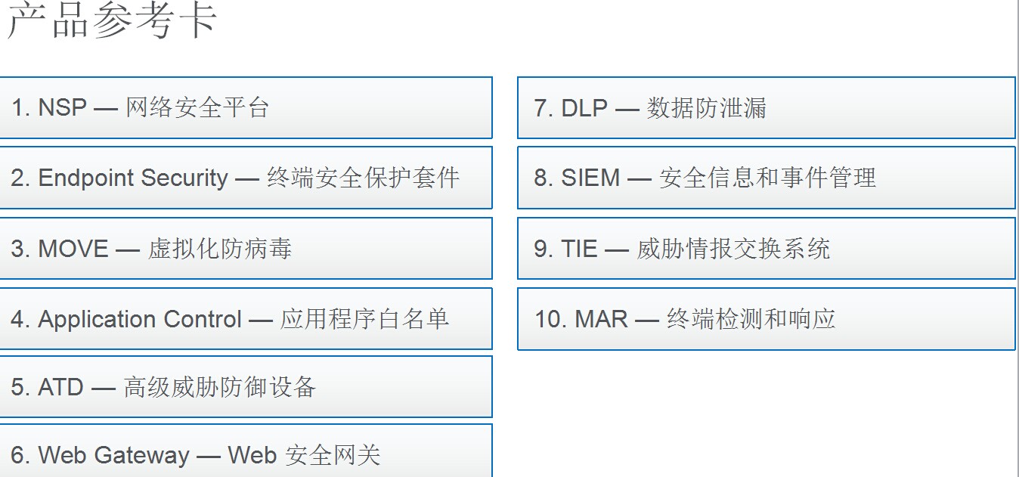
Task: Click the 终端检测和响应 text label
Action: click(751, 319)
